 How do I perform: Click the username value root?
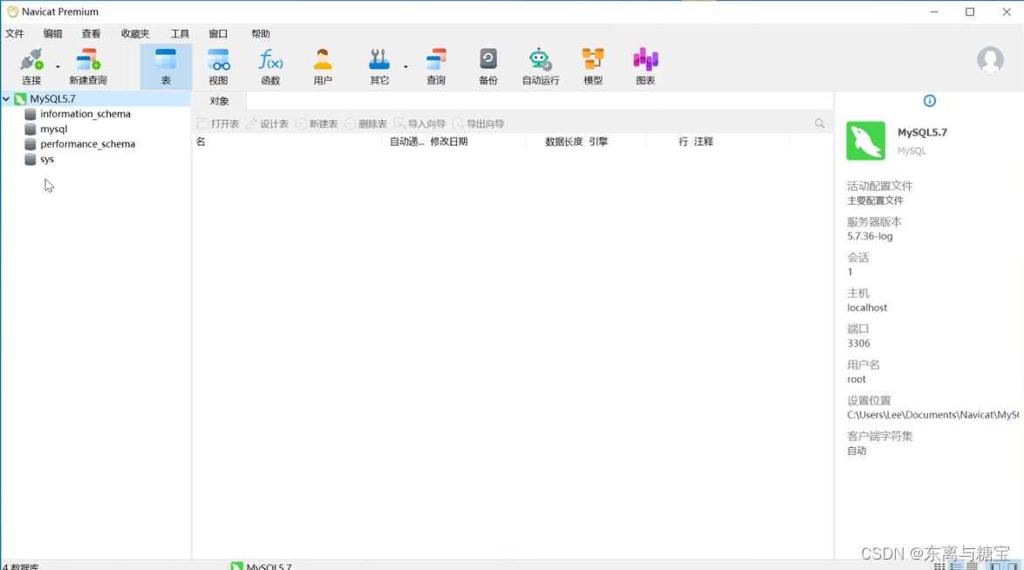[x=857, y=379]
